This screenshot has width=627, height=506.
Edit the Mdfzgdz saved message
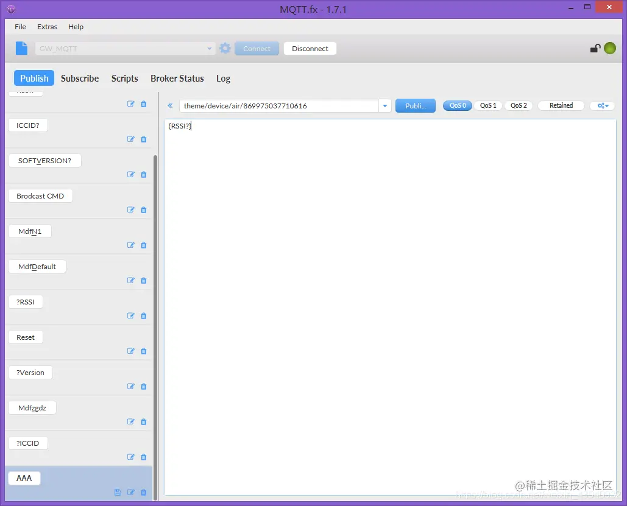(x=131, y=421)
